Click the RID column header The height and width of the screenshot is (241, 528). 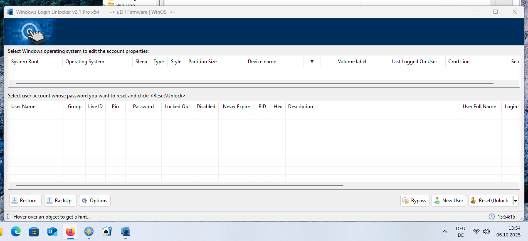tap(262, 107)
